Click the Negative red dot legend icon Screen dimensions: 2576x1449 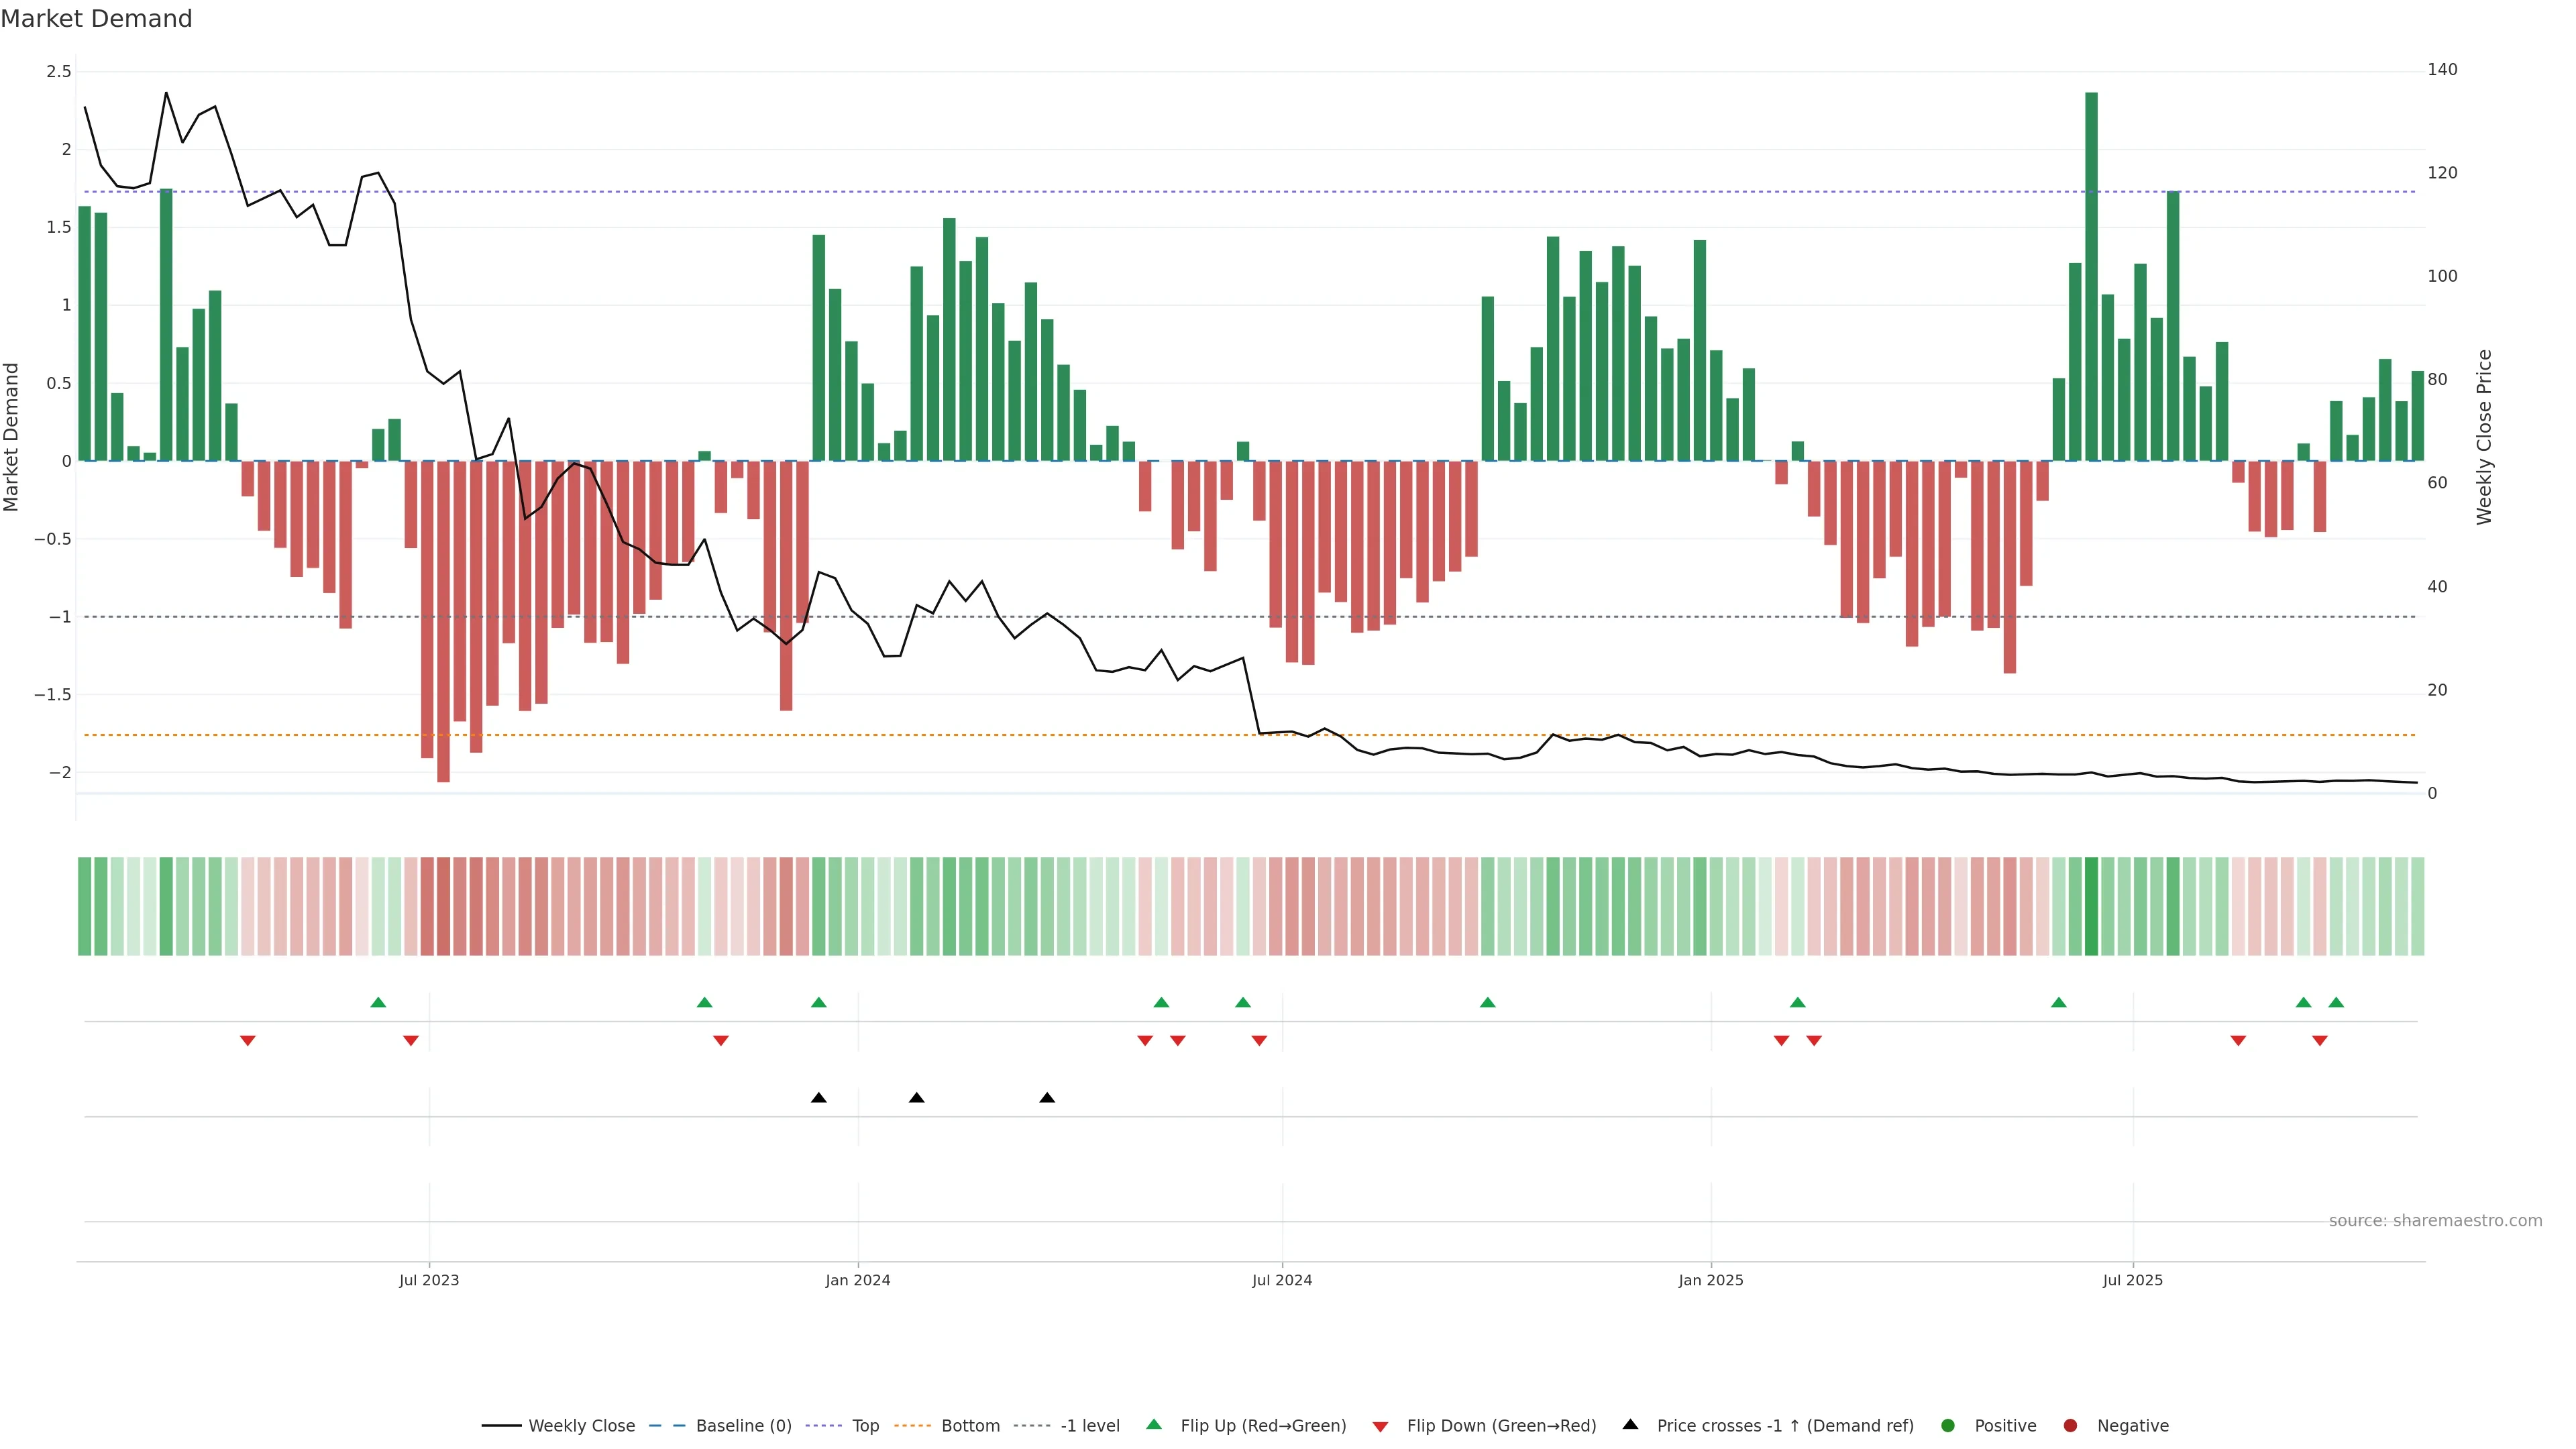(2070, 1426)
